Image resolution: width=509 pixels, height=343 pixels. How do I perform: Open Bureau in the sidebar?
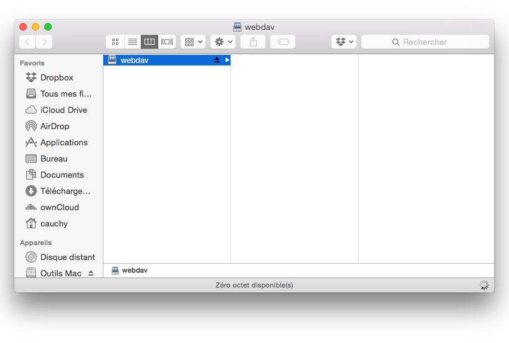(59, 159)
